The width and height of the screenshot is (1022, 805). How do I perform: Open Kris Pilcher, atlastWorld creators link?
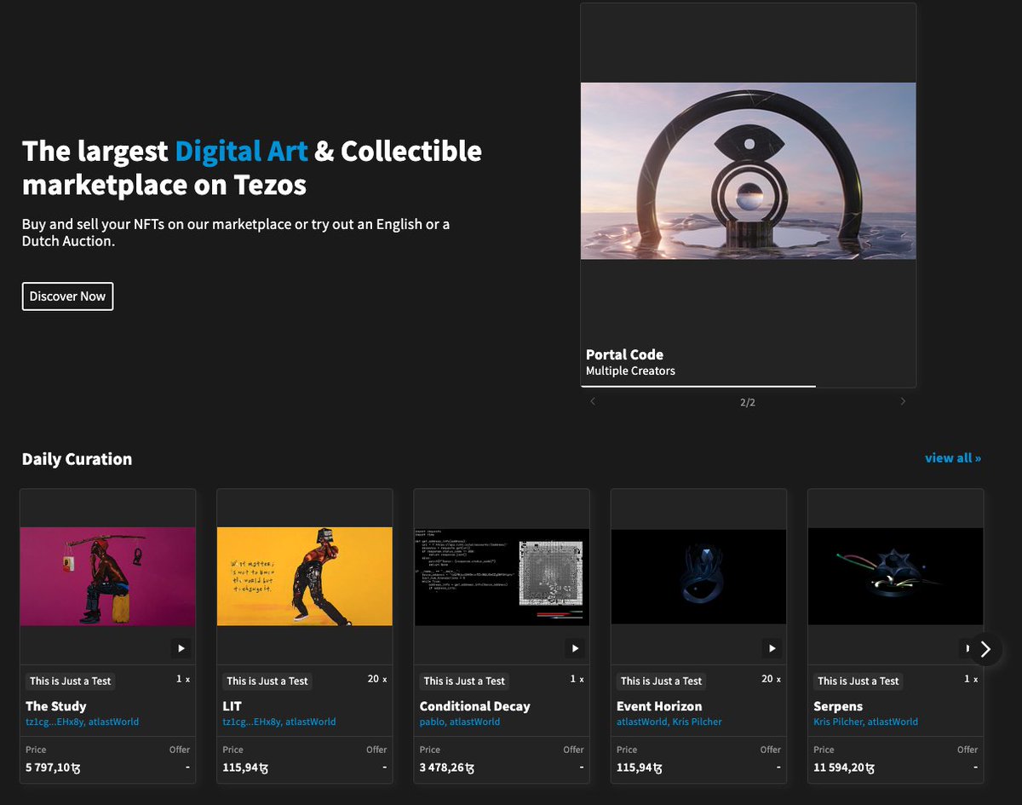click(865, 722)
